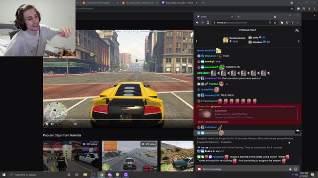
Task: Reload the Twitch chat popout page
Action: point(208,23)
